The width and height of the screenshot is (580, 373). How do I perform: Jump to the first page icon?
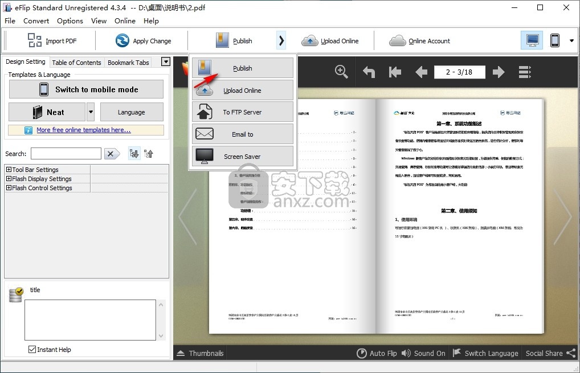[x=395, y=72]
